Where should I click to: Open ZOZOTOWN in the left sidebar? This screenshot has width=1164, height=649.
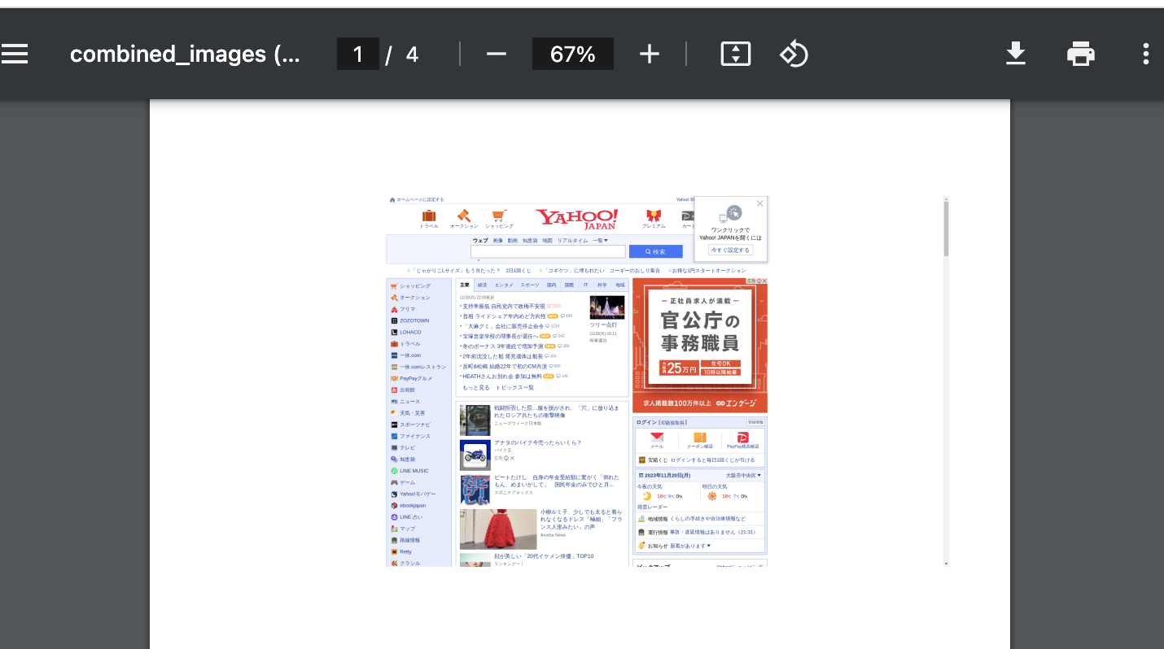(414, 320)
